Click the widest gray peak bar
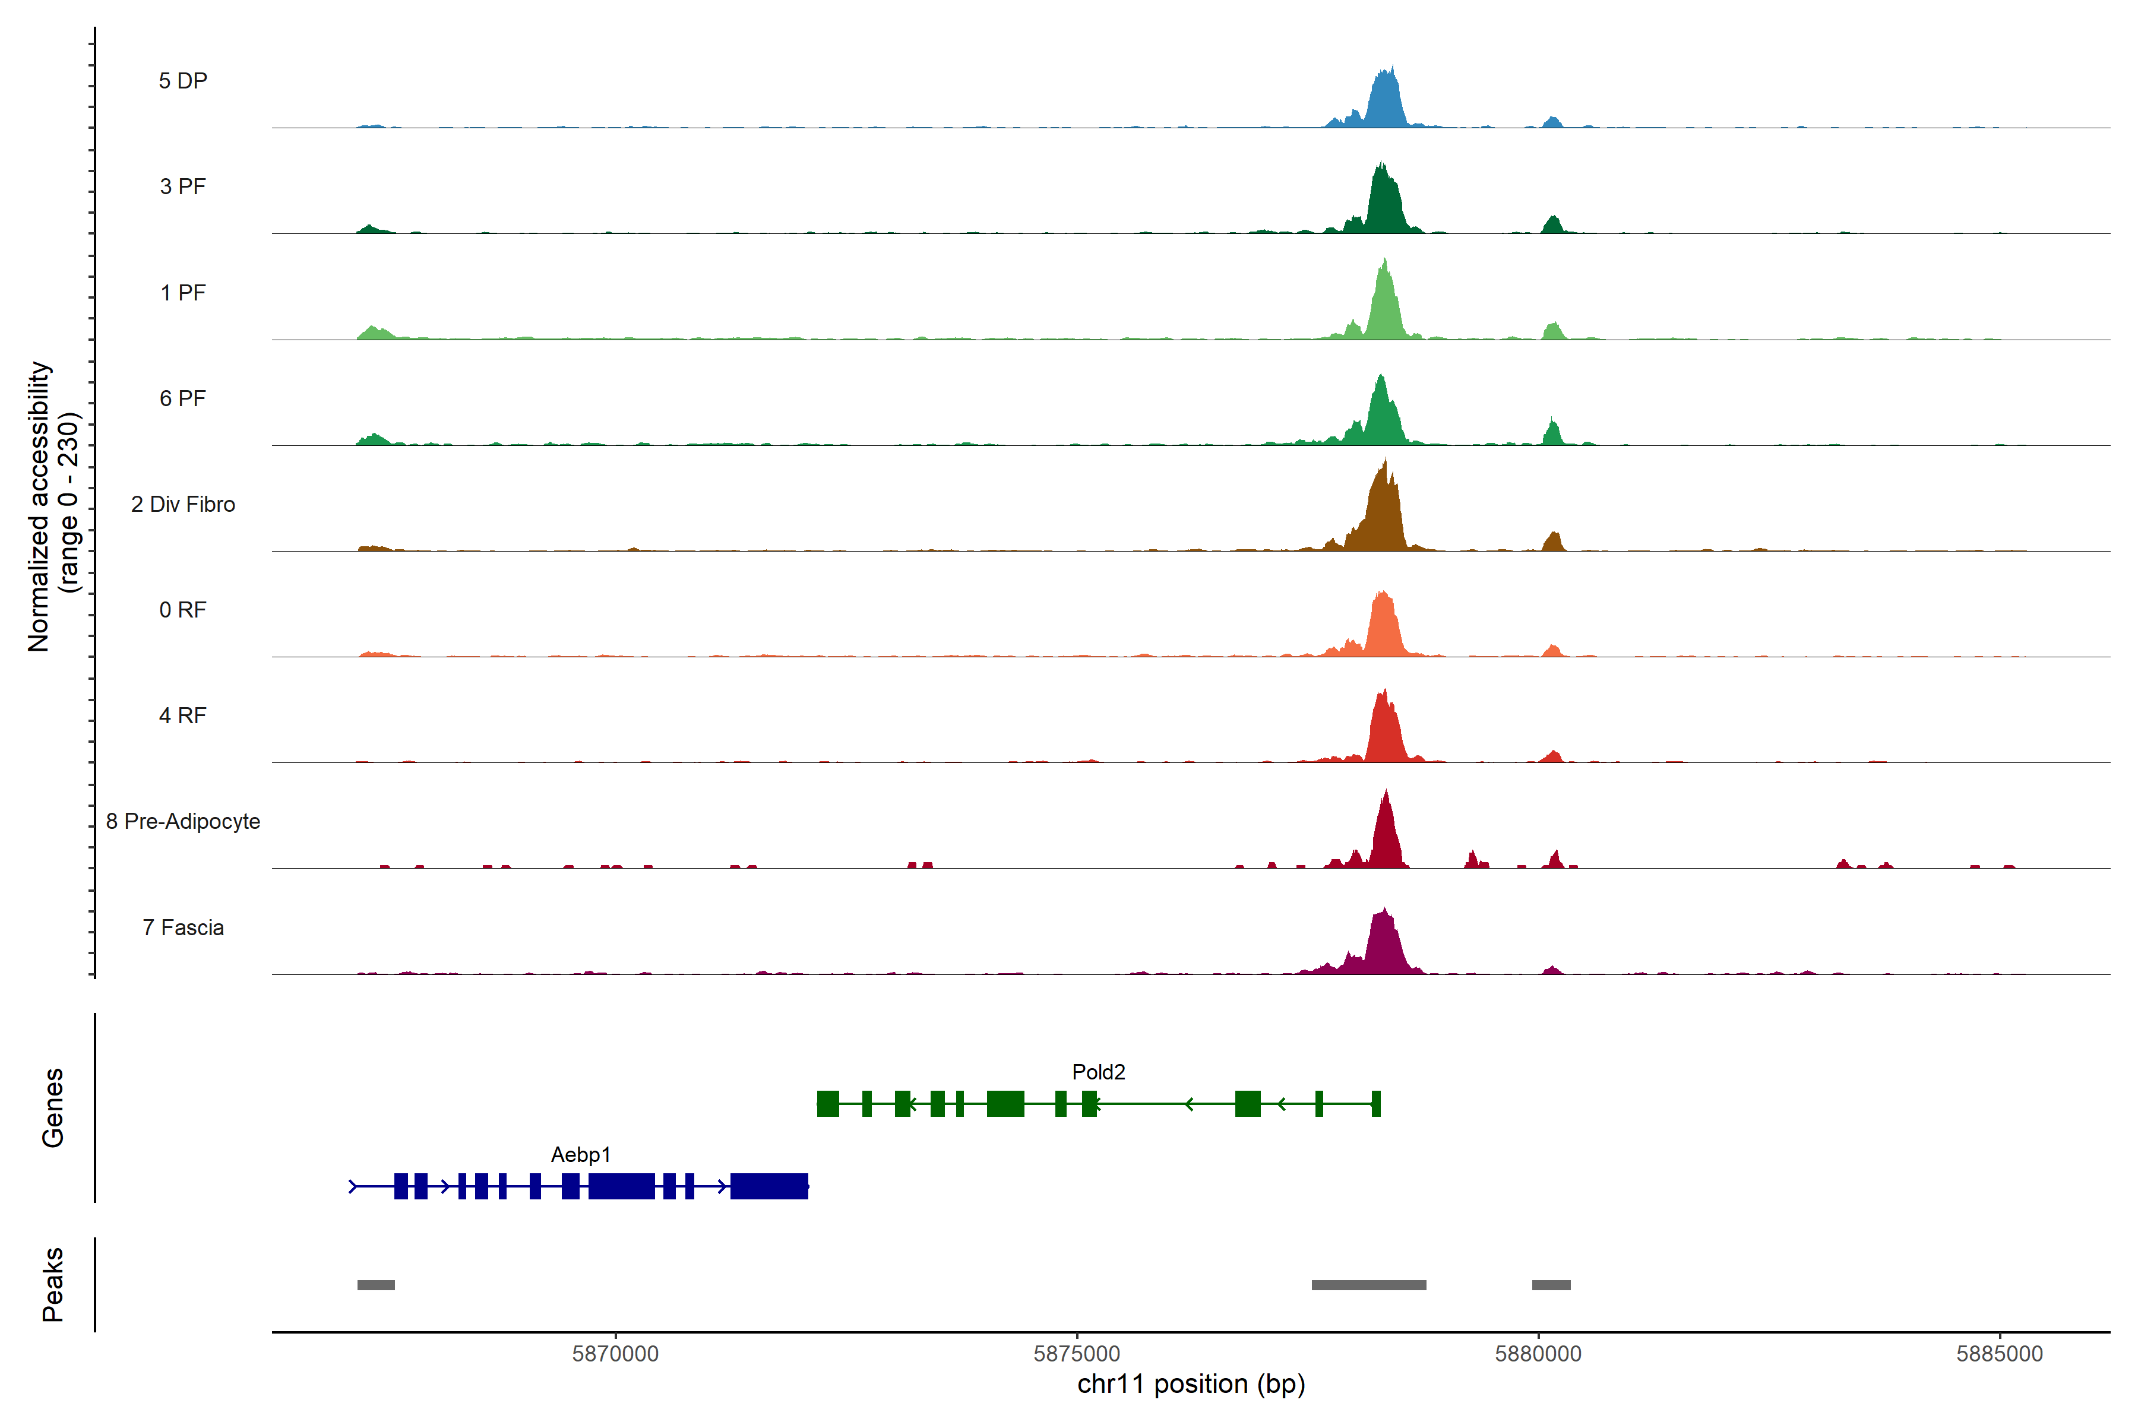Screen dimensions: 2138x1425 (x=1368, y=1285)
